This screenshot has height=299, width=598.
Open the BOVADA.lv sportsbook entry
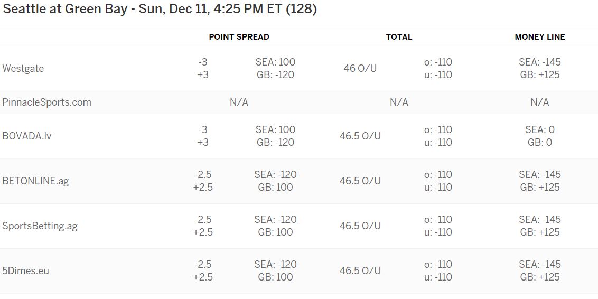coord(27,136)
